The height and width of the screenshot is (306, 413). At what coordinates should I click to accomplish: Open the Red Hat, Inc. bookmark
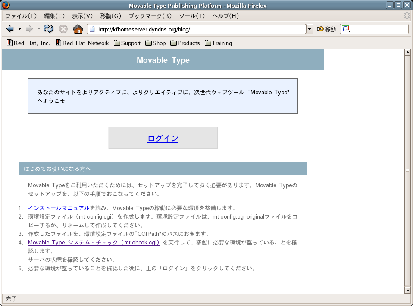pos(28,43)
